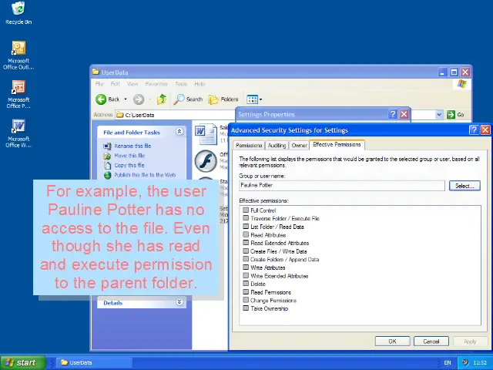The image size is (493, 370).
Task: Check the Full Control permission box
Action: point(246,210)
